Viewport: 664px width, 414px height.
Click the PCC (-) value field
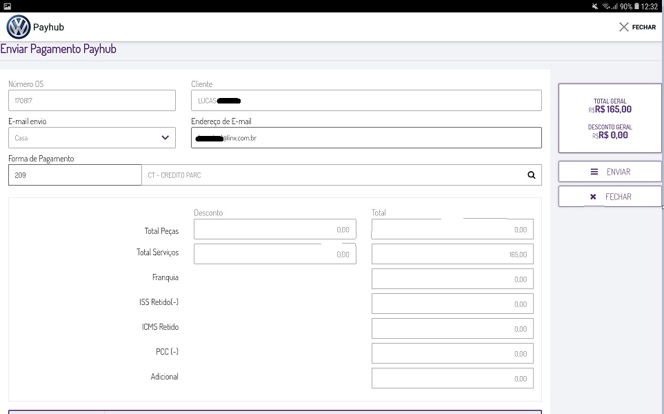[452, 353]
